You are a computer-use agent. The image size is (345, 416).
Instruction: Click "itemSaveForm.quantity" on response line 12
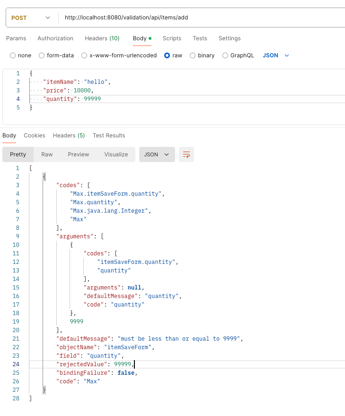click(136, 262)
